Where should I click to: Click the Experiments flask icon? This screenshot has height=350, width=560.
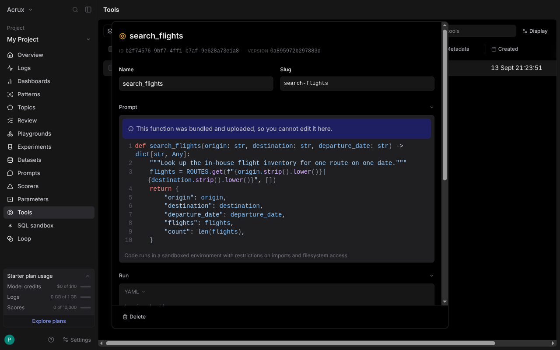pos(10,147)
